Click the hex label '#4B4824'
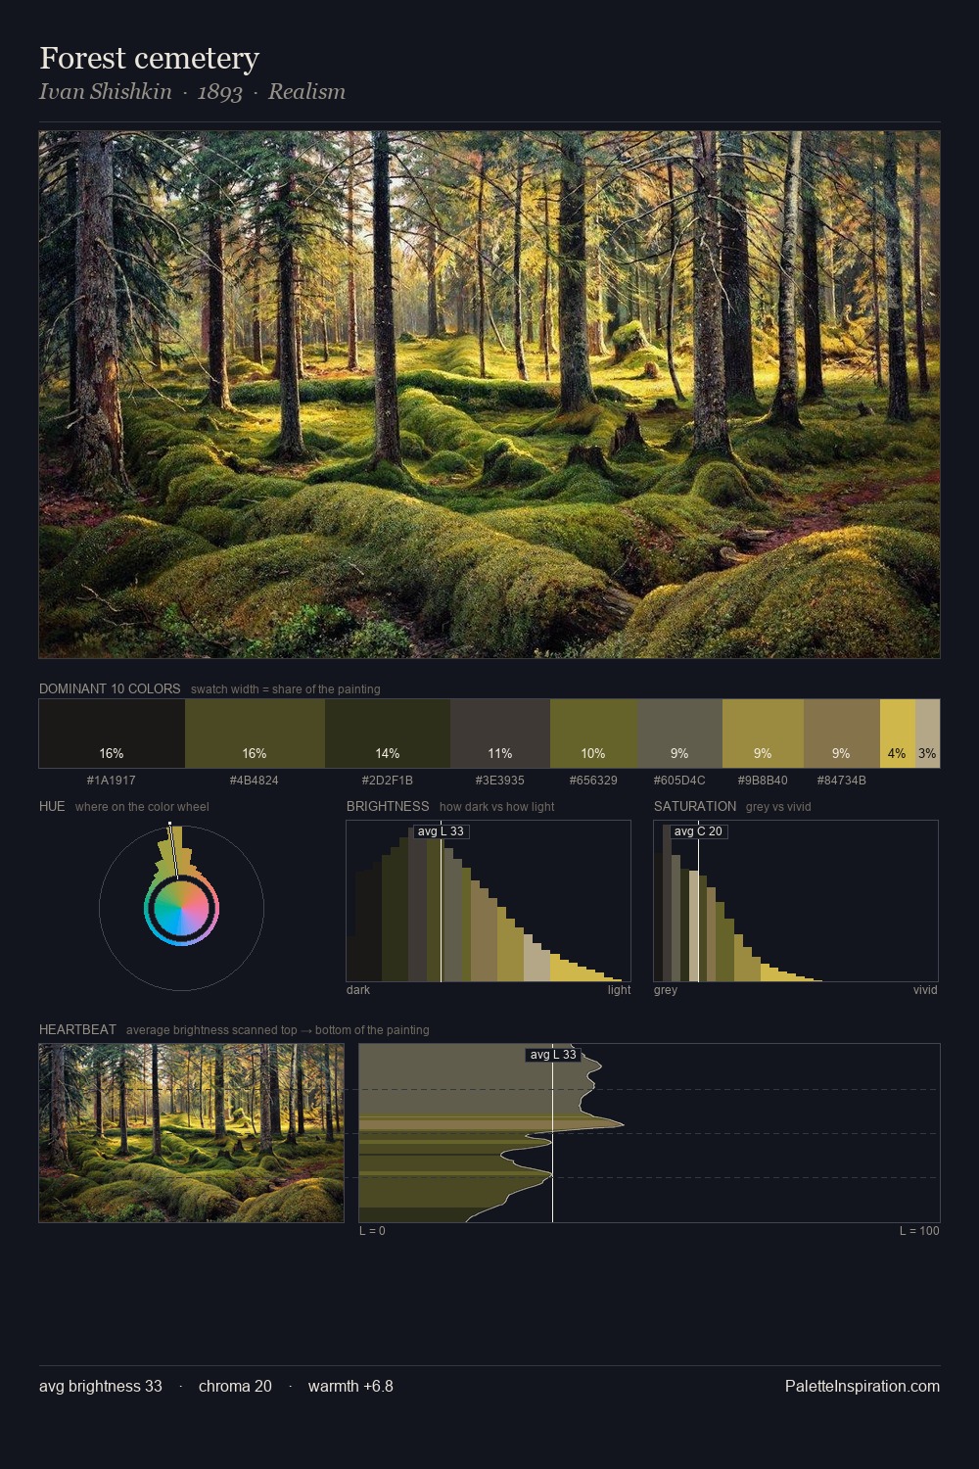The width and height of the screenshot is (979, 1469). (x=255, y=781)
